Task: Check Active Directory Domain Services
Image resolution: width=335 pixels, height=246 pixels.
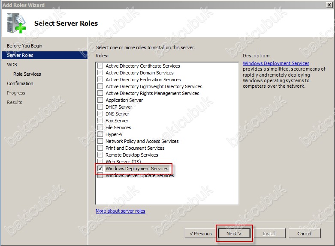Action: [x=100, y=72]
